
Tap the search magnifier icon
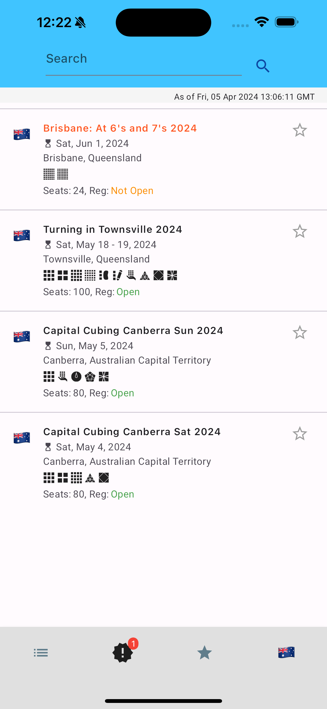click(x=263, y=66)
